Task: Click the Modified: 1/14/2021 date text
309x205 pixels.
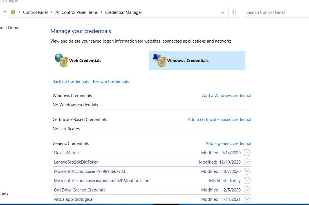Action: pos(221,199)
